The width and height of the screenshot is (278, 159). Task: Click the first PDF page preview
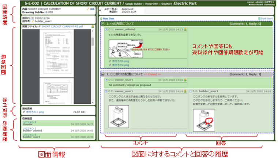point(57,53)
